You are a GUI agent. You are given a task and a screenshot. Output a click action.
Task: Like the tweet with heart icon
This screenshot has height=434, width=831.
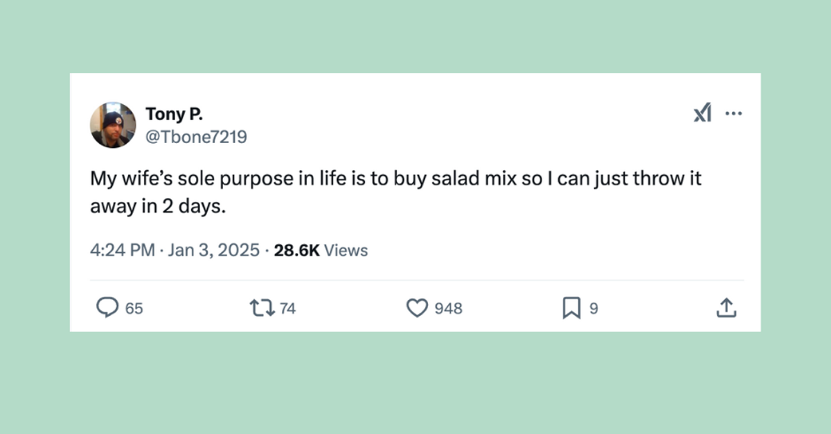(x=417, y=308)
